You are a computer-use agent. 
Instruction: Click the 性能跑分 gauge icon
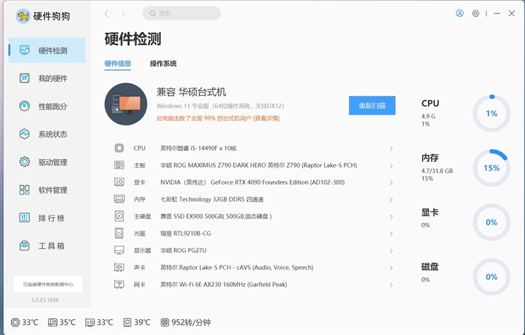coord(24,106)
